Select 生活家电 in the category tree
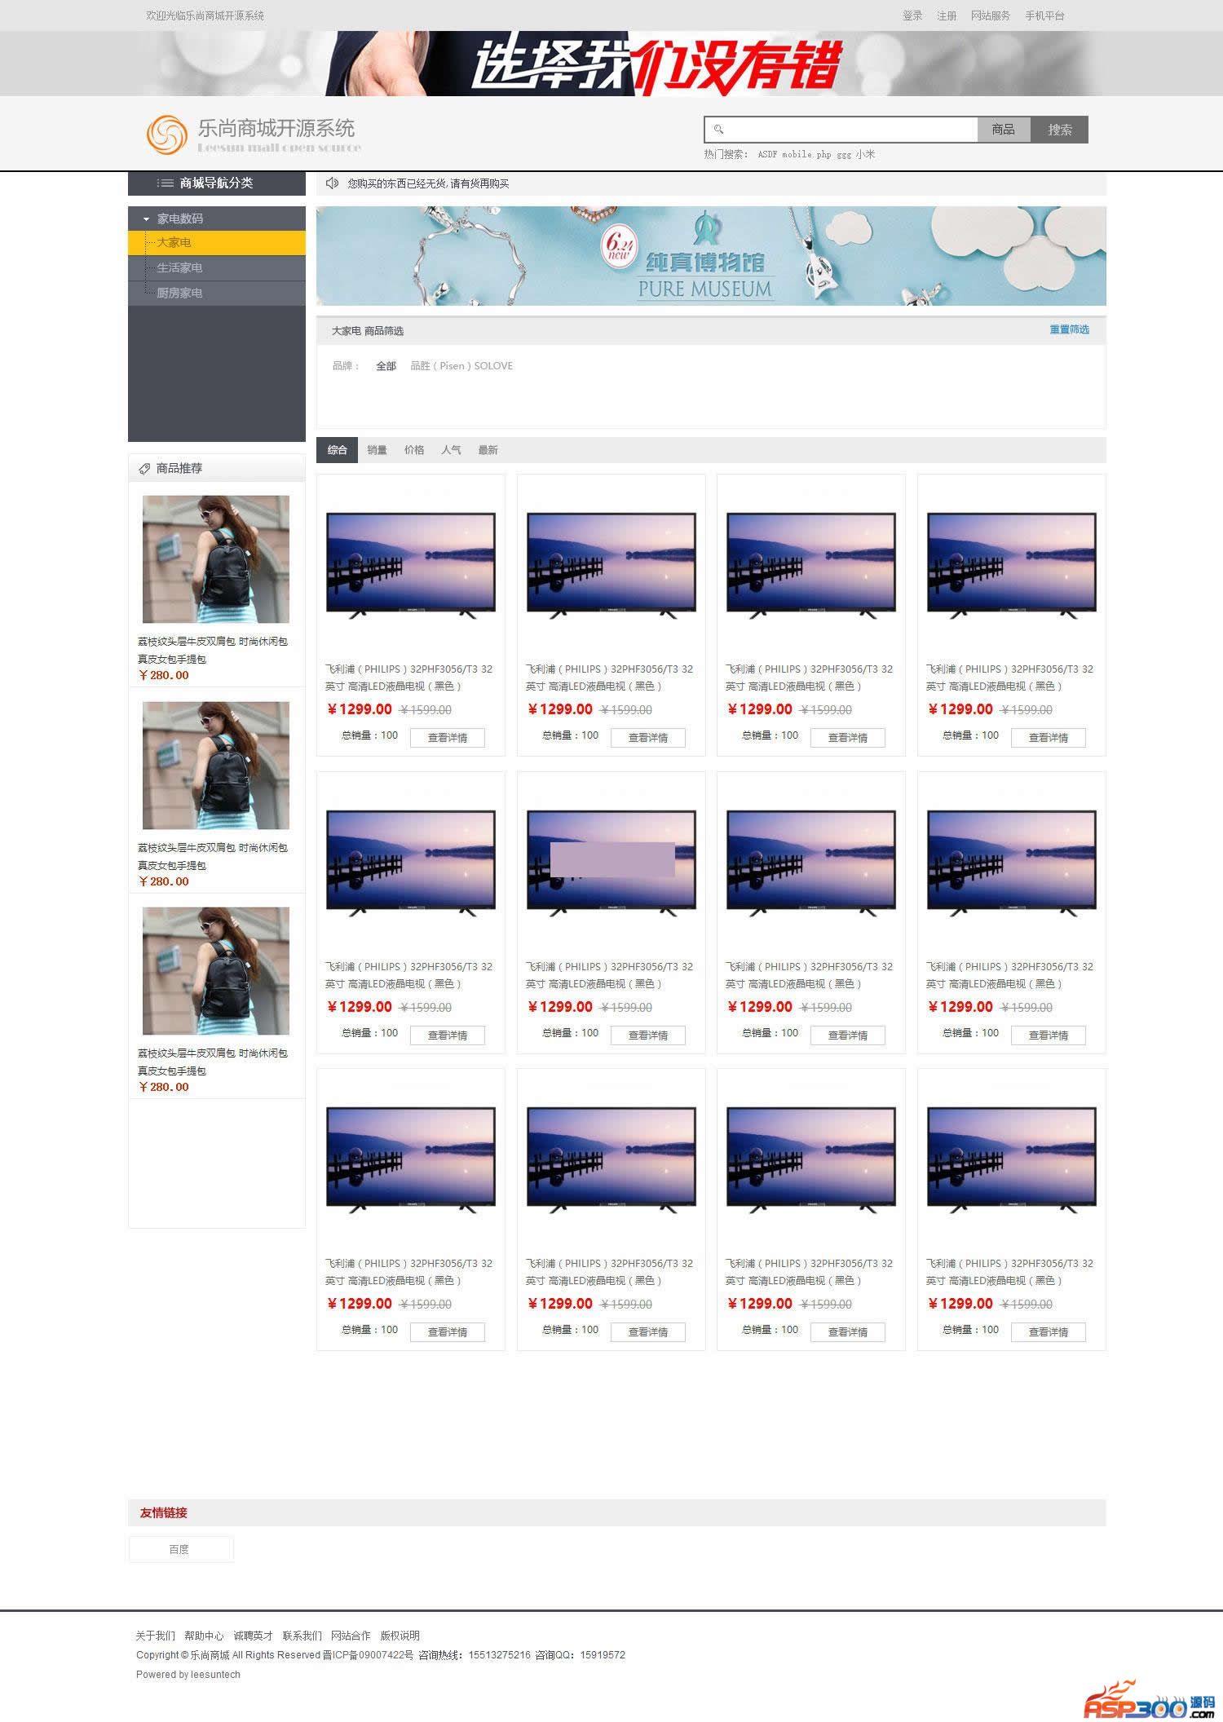 217,268
